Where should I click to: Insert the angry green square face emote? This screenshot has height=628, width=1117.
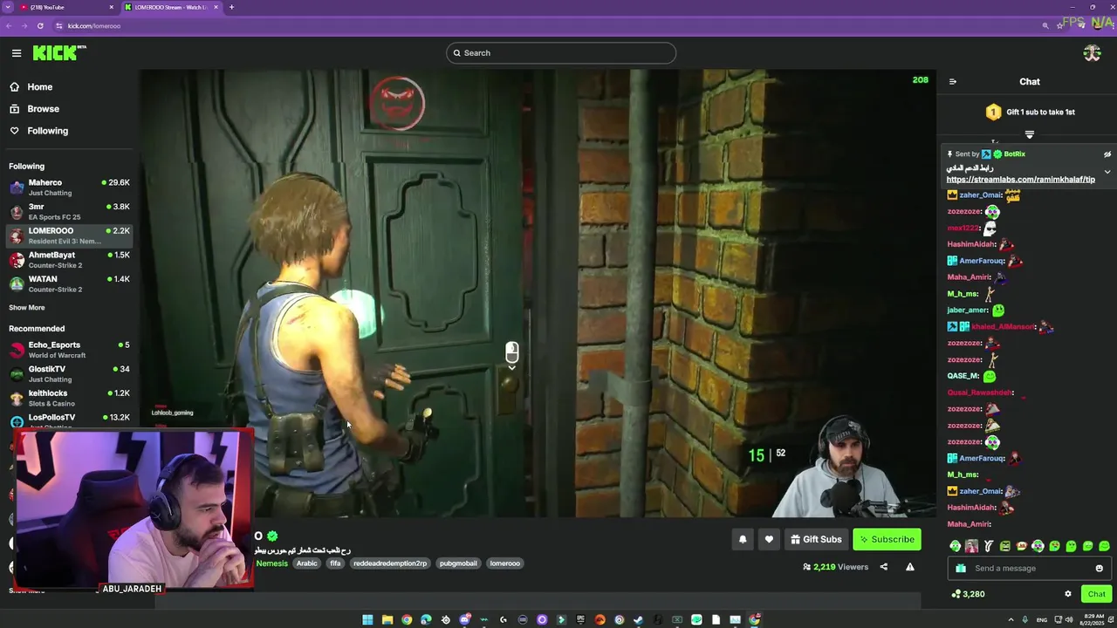[x=1005, y=546]
